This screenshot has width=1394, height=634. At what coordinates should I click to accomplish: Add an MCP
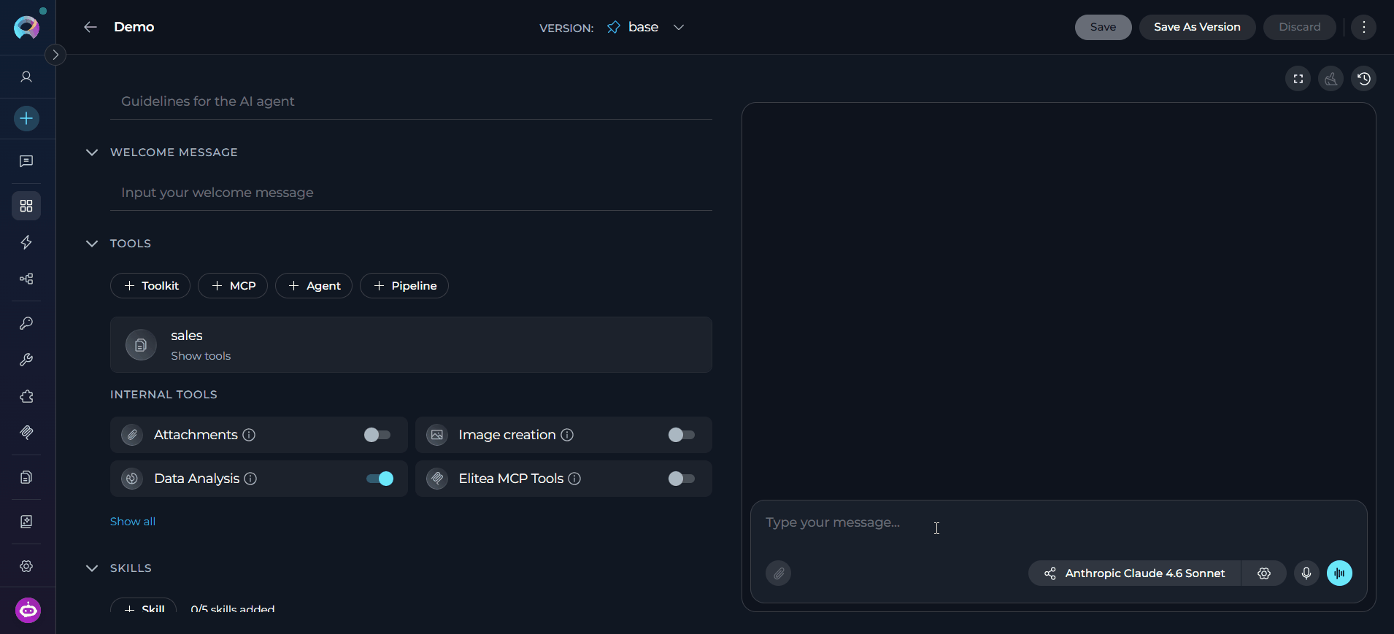point(233,285)
